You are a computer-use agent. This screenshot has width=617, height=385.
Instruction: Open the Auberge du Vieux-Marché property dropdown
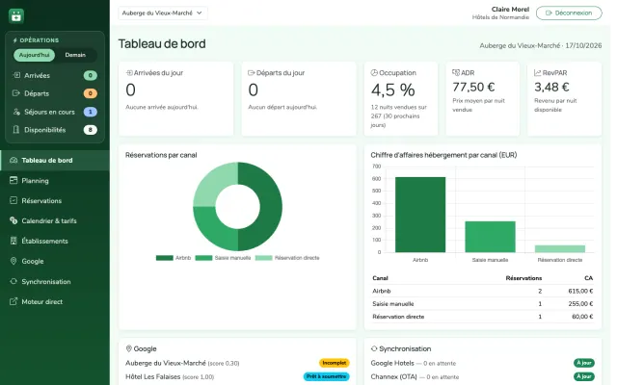163,13
